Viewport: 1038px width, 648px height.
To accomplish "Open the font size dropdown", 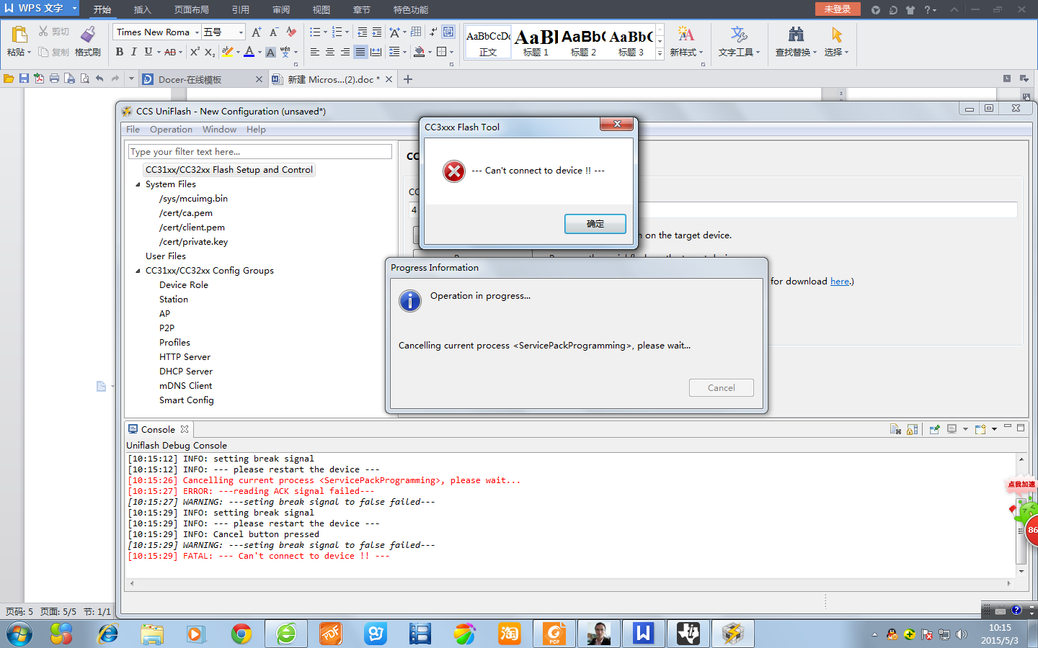I will coord(241,32).
